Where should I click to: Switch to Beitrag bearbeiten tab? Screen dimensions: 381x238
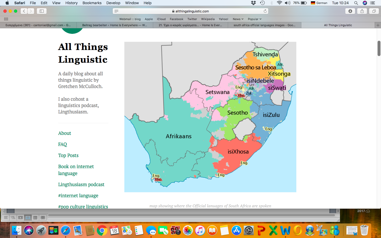point(115,25)
